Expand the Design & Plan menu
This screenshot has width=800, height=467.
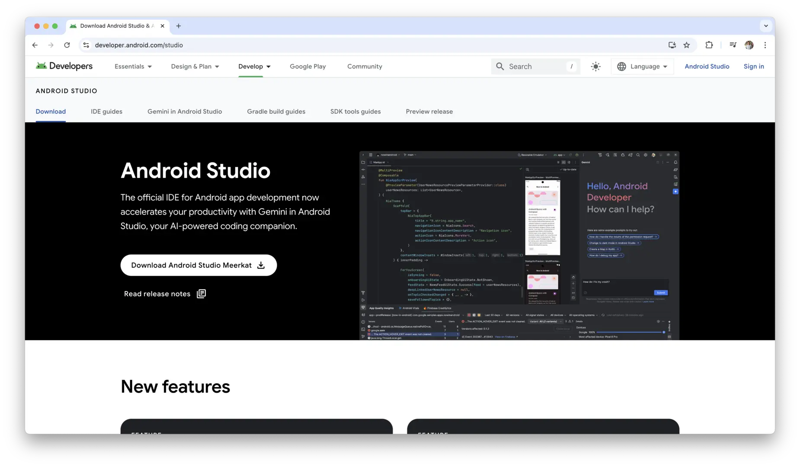(x=195, y=66)
